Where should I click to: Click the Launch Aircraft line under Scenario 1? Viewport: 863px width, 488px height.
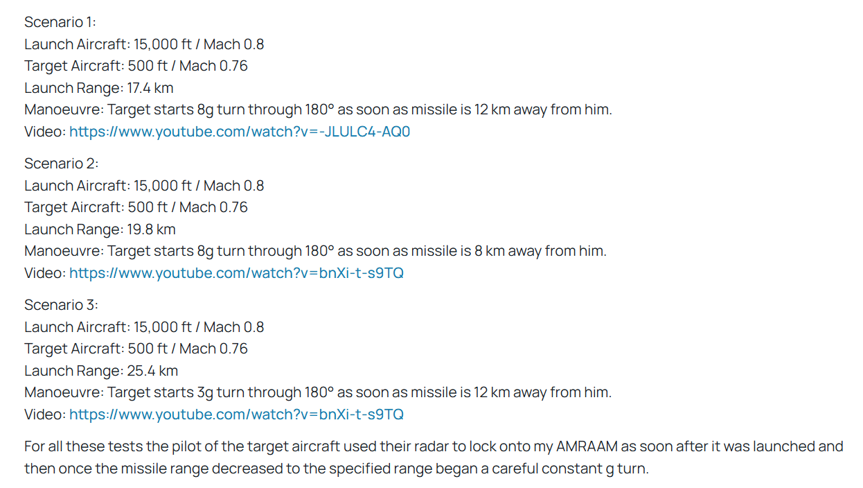144,44
